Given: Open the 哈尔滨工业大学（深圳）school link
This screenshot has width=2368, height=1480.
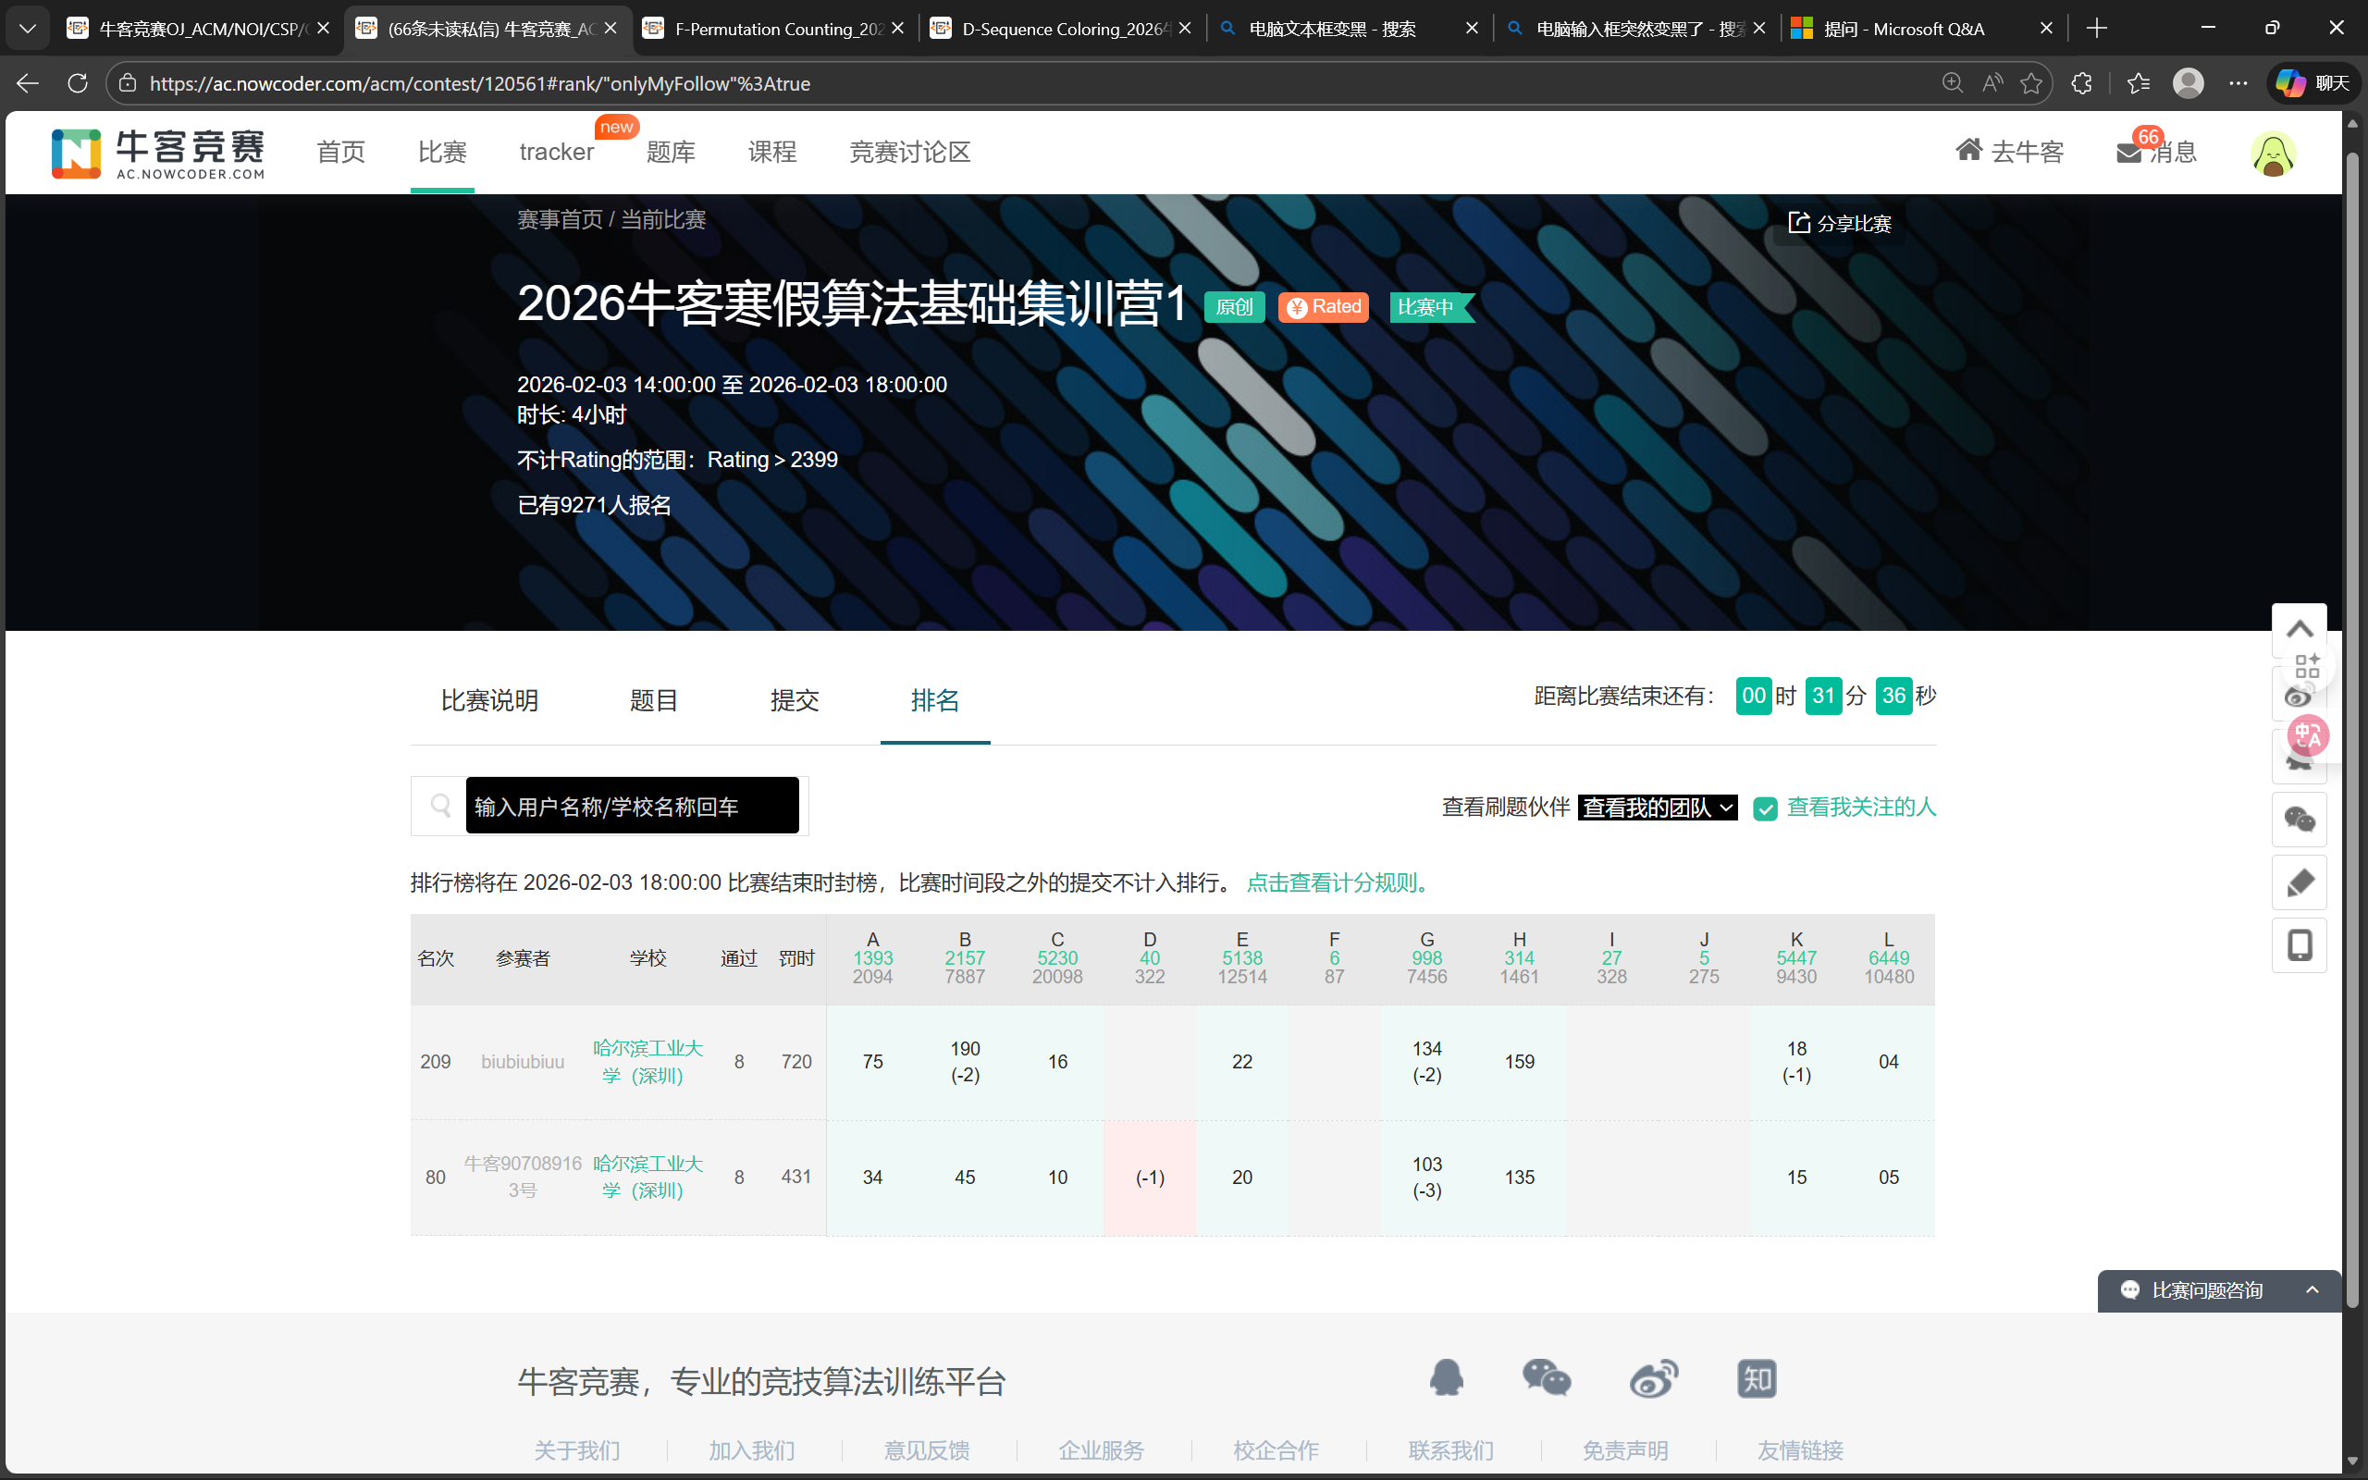Looking at the screenshot, I should pyautogui.click(x=647, y=1061).
